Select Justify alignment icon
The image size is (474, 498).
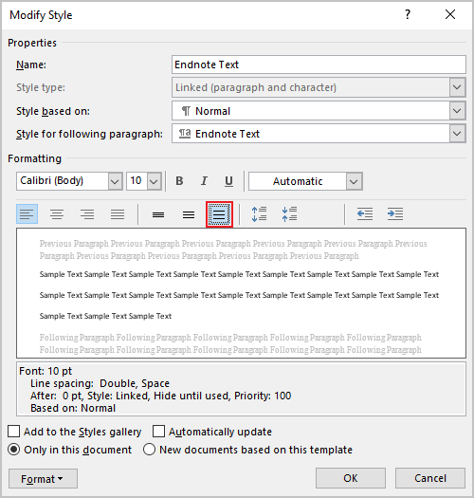(118, 214)
